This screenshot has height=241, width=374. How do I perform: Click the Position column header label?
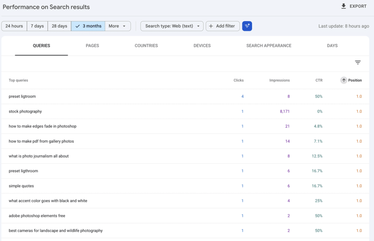(355, 80)
